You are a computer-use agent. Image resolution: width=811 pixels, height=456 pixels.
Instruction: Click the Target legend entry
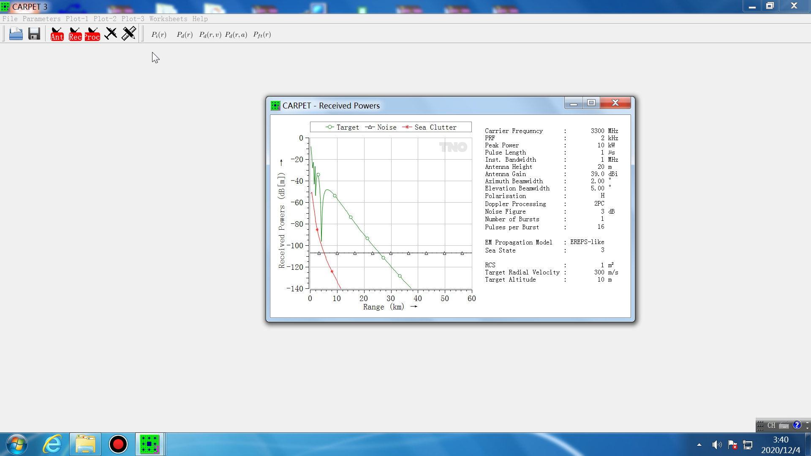point(342,127)
